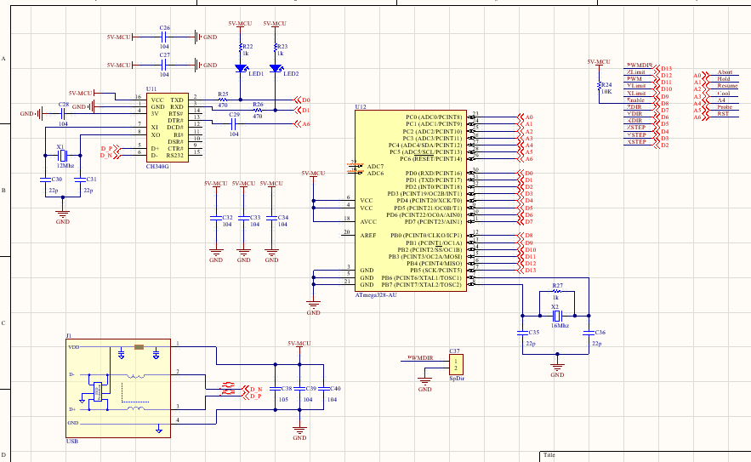Select the LED2 diode symbol
751x462 pixels.
click(276, 69)
